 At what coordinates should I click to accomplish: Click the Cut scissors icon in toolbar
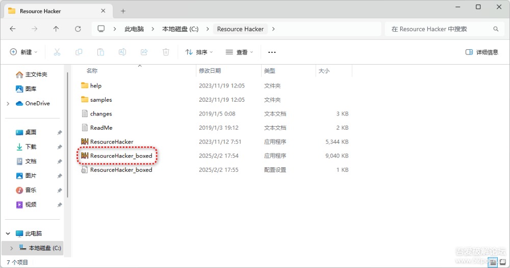pos(57,52)
